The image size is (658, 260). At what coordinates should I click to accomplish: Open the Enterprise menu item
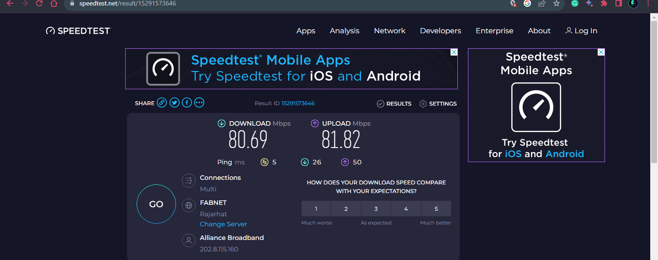[494, 31]
